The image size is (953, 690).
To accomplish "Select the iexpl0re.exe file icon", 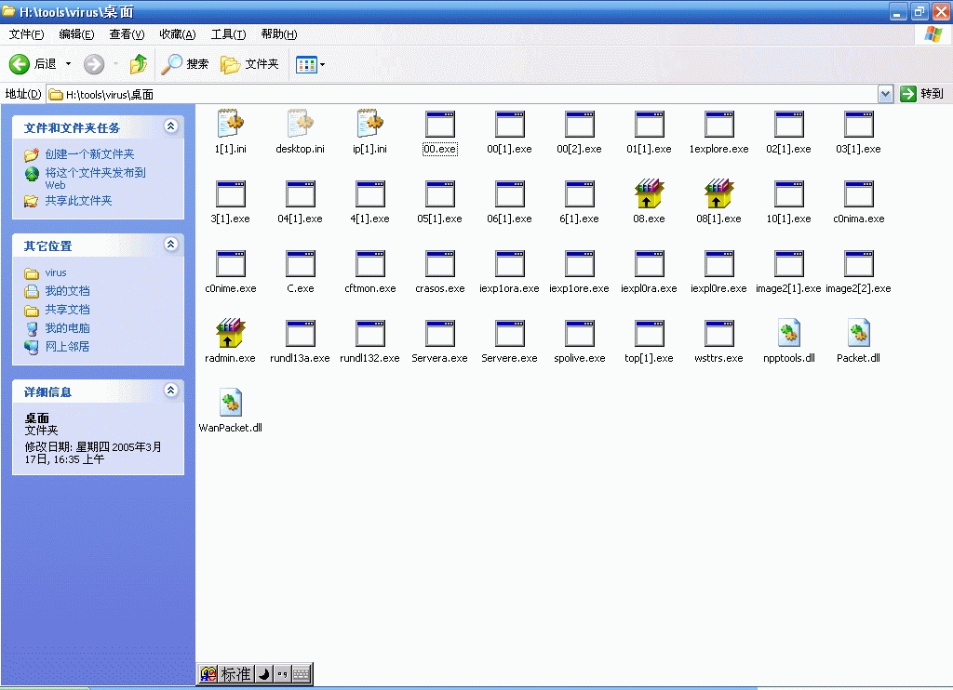I will 719,263.
